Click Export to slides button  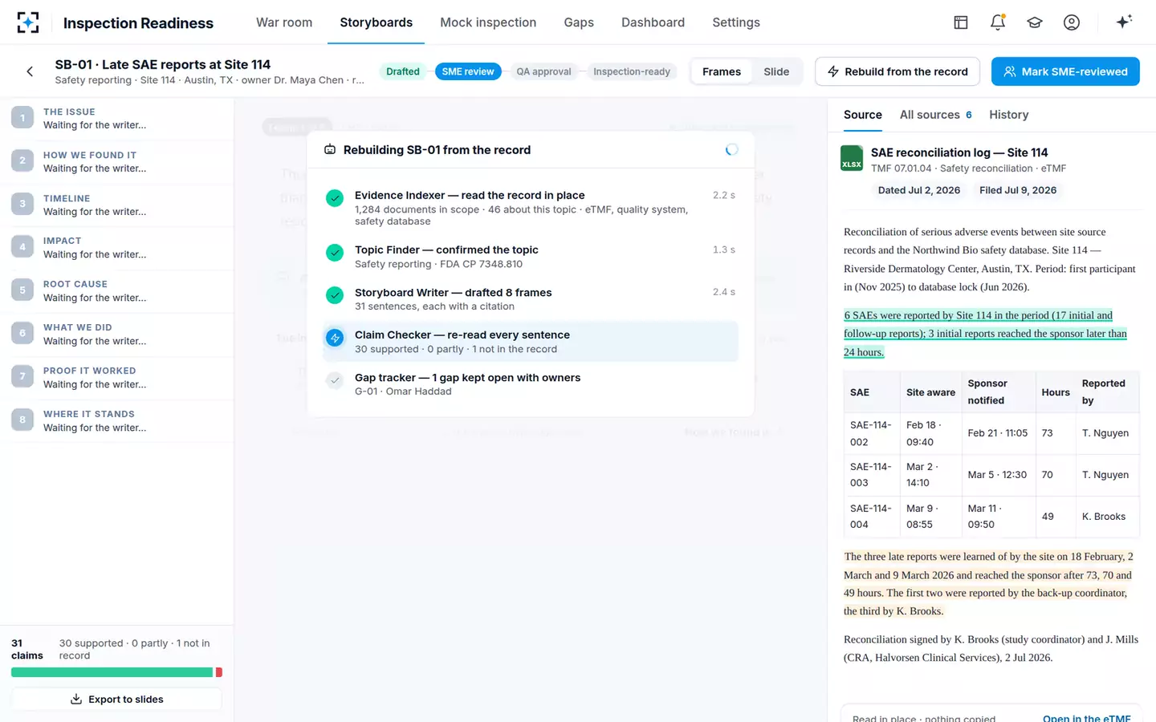point(116,699)
